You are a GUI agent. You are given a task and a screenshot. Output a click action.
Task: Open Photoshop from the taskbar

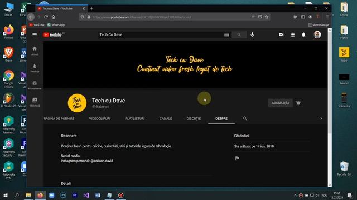63,195
